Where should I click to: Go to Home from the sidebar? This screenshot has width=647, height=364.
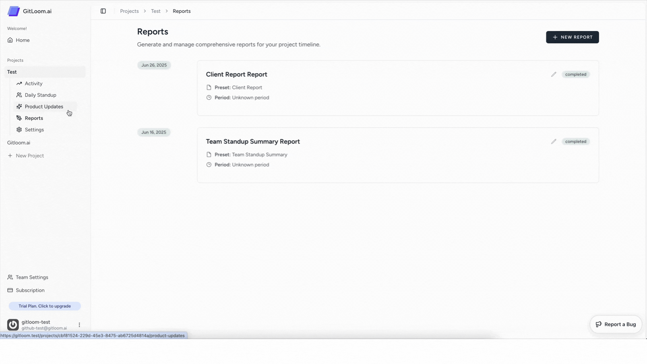22,40
